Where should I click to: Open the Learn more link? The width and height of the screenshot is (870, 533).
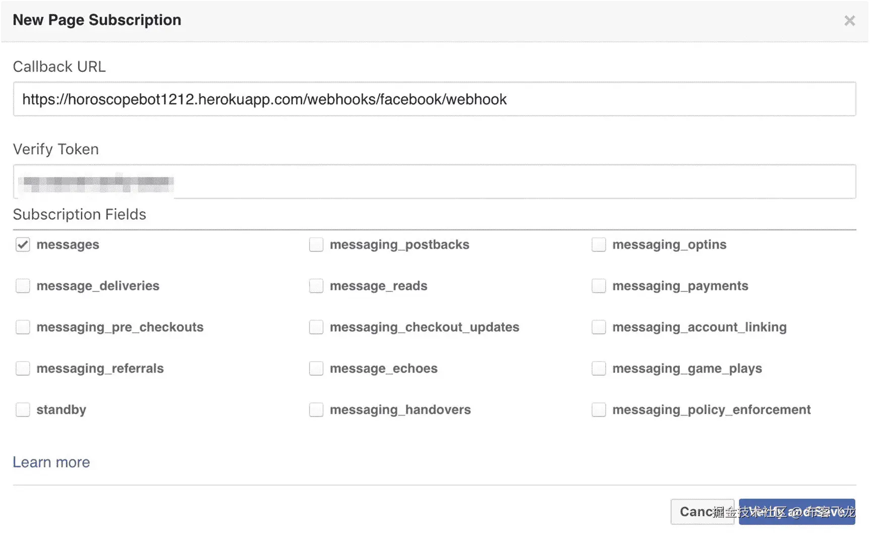click(x=51, y=462)
